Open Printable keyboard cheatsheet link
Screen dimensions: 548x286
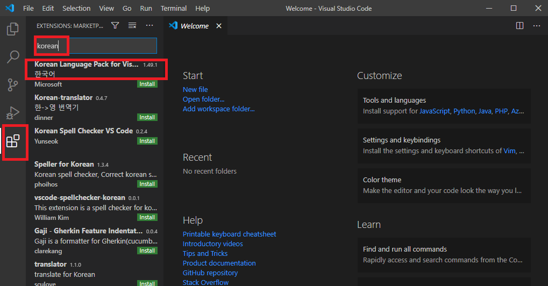click(229, 234)
